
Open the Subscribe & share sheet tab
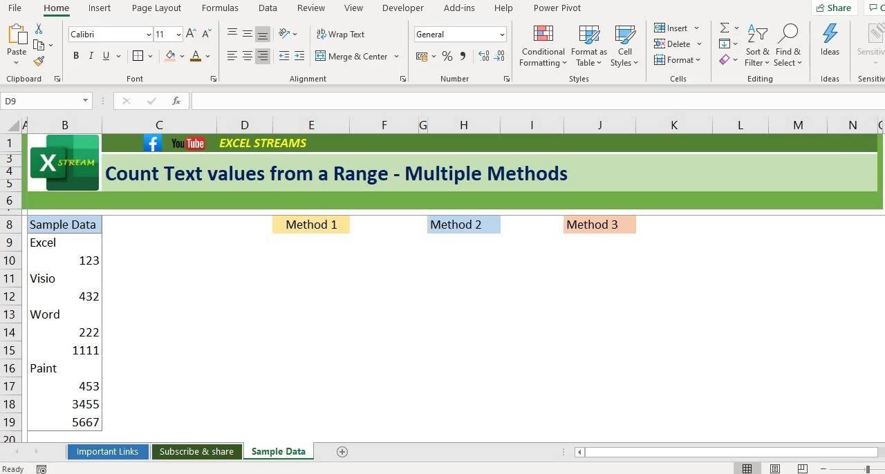click(x=196, y=451)
